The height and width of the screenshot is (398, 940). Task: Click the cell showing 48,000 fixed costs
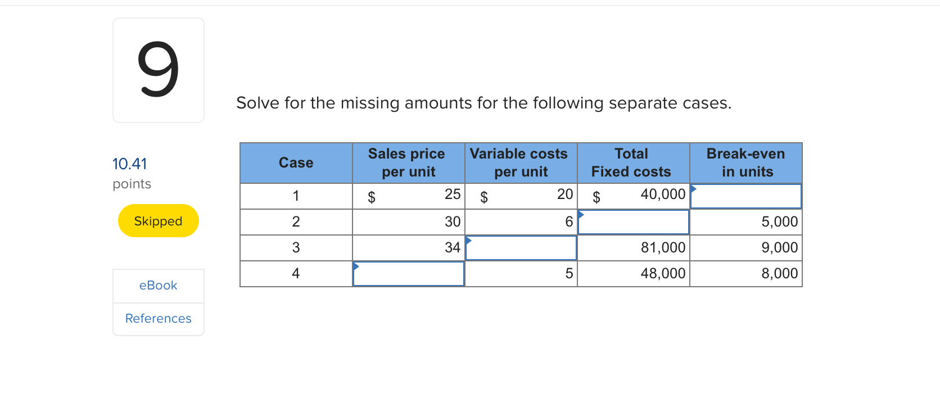pyautogui.click(x=663, y=273)
